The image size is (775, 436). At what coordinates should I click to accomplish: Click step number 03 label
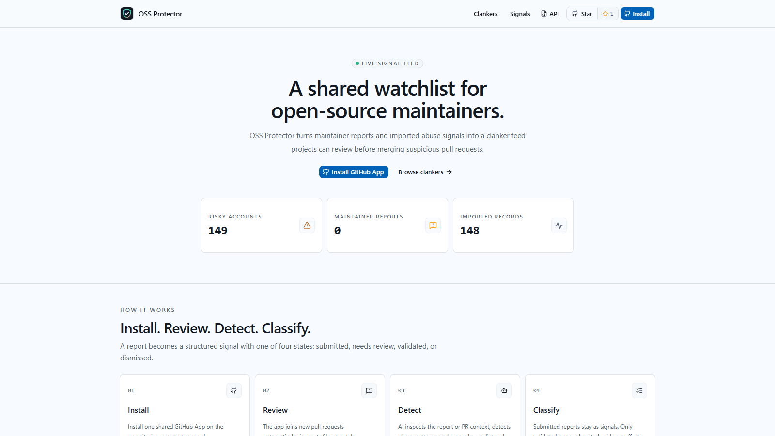[401, 390]
